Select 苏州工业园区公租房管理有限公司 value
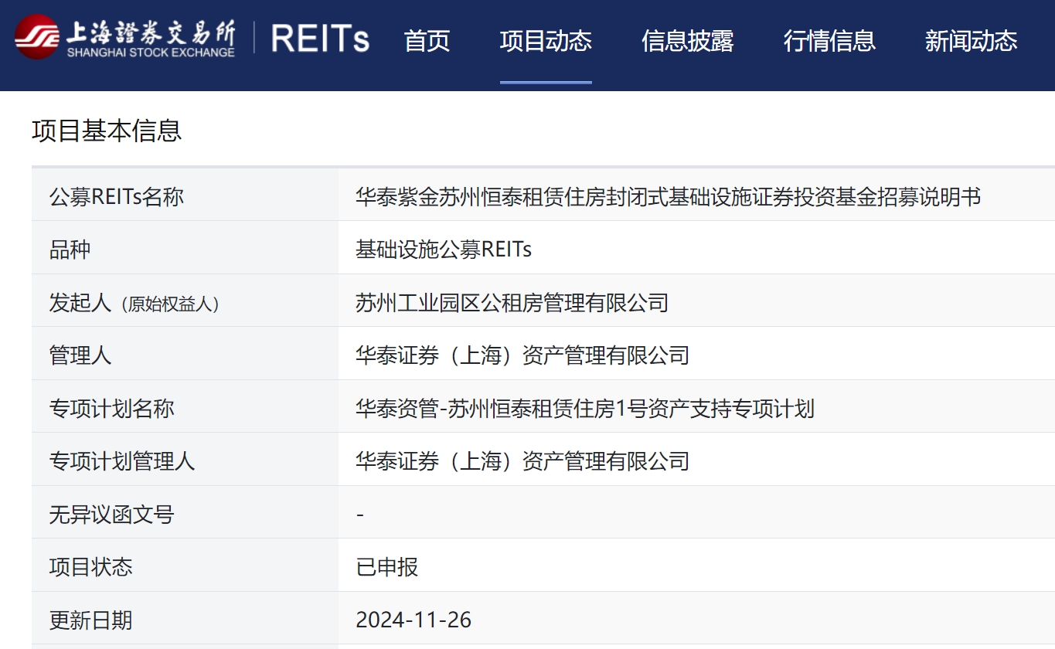The width and height of the screenshot is (1055, 649). (512, 303)
